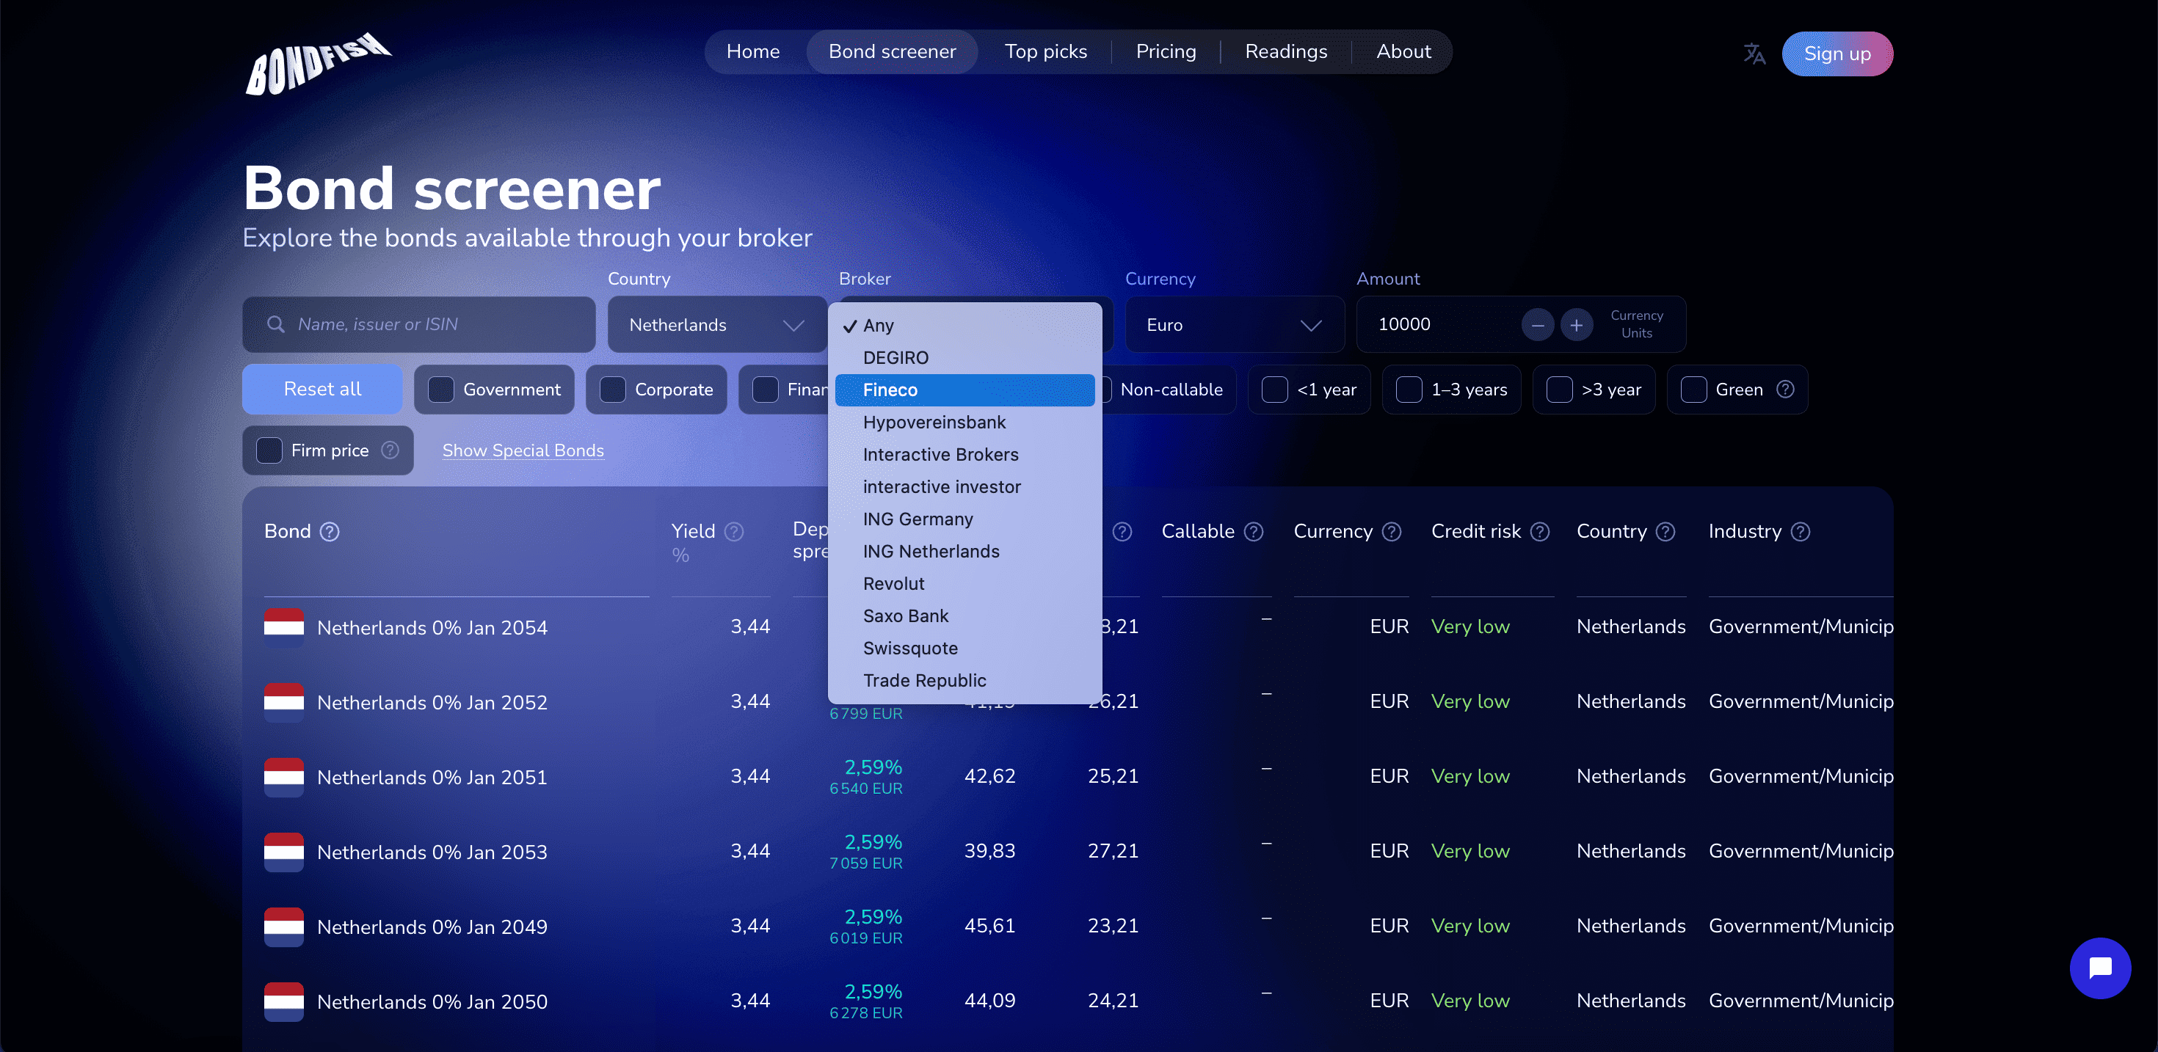Open the tooltip icon beside Credit risk header
The height and width of the screenshot is (1052, 2158).
[1540, 531]
